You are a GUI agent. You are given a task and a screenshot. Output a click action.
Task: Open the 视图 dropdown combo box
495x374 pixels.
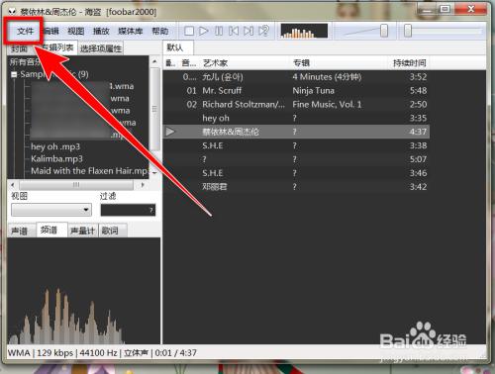click(51, 210)
